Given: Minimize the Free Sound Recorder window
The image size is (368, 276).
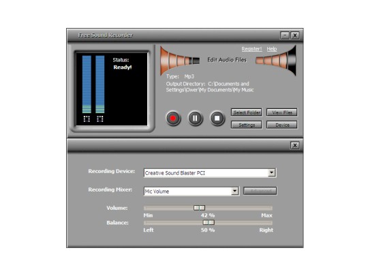Looking at the screenshot, I should (285, 35).
